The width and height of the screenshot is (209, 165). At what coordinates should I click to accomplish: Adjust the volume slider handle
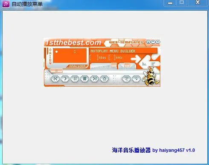click(113, 65)
